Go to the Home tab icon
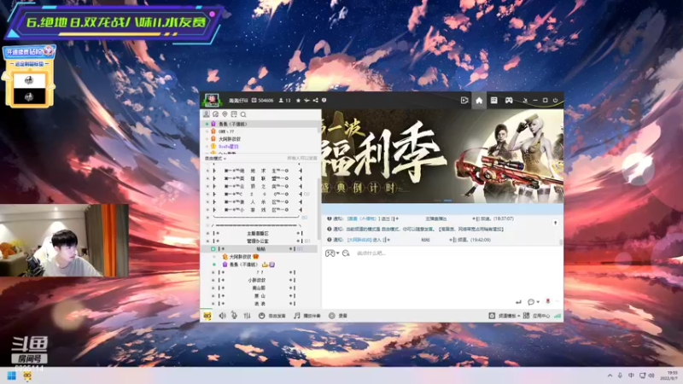 [479, 101]
